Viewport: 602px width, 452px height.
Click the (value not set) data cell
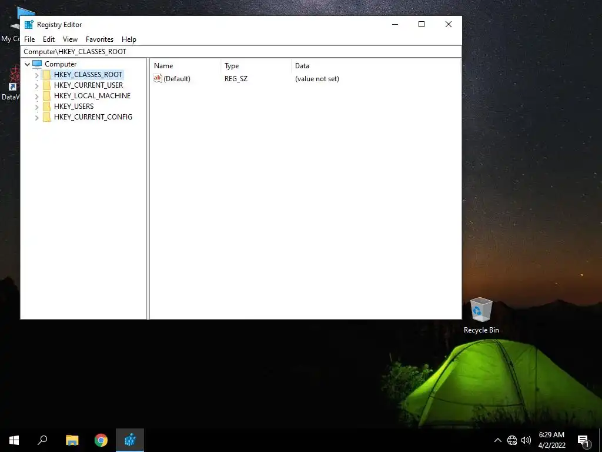click(x=317, y=79)
